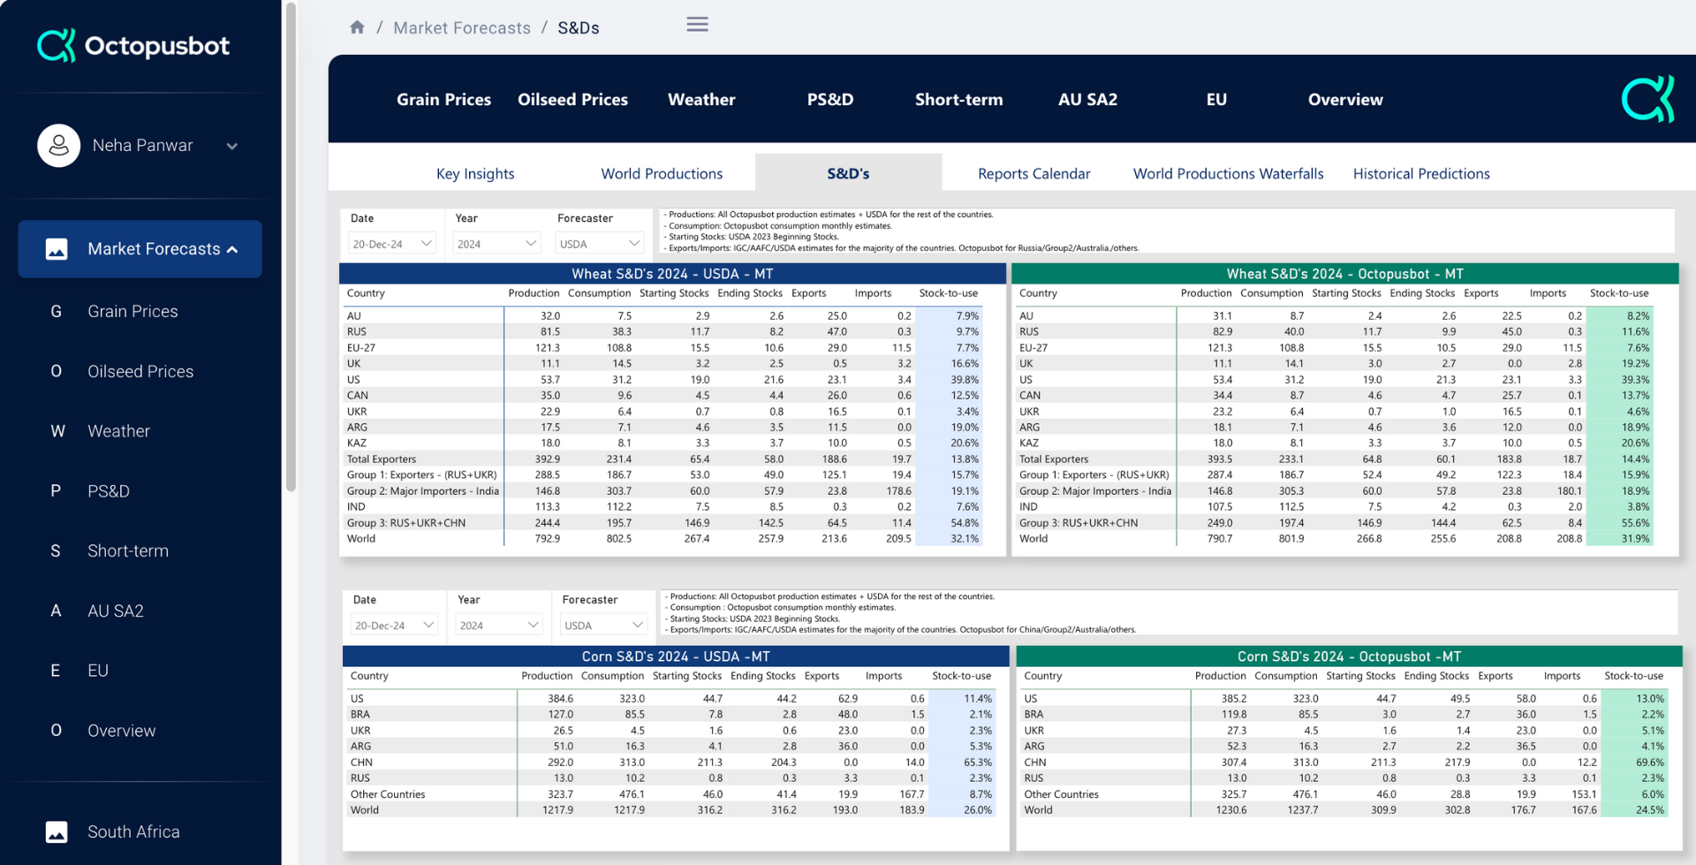
Task: Open PS&D in sidebar
Action: (x=140, y=491)
